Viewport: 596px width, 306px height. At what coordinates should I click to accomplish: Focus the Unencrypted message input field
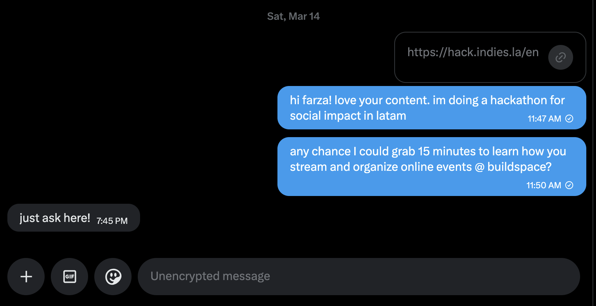359,277
